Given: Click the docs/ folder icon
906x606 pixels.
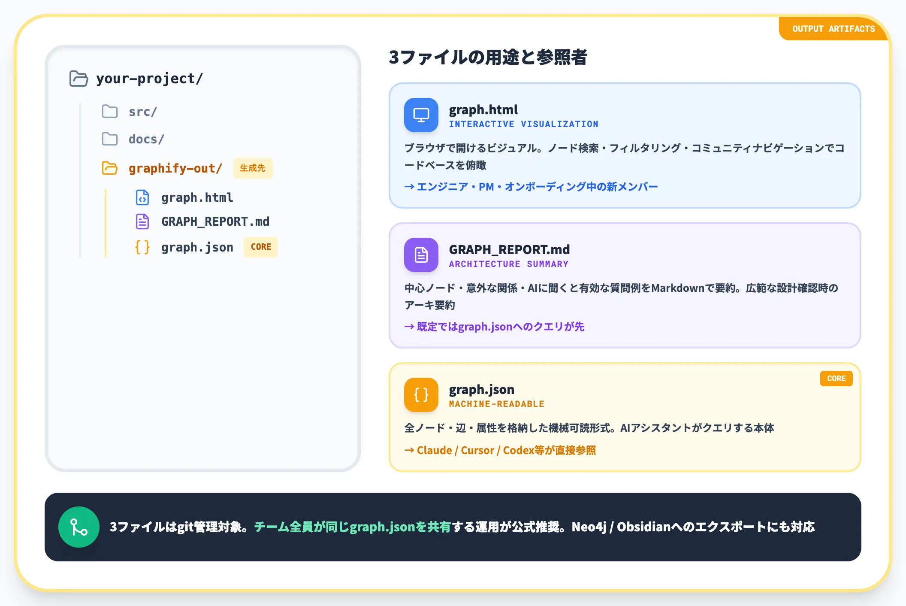Looking at the screenshot, I should click(110, 139).
